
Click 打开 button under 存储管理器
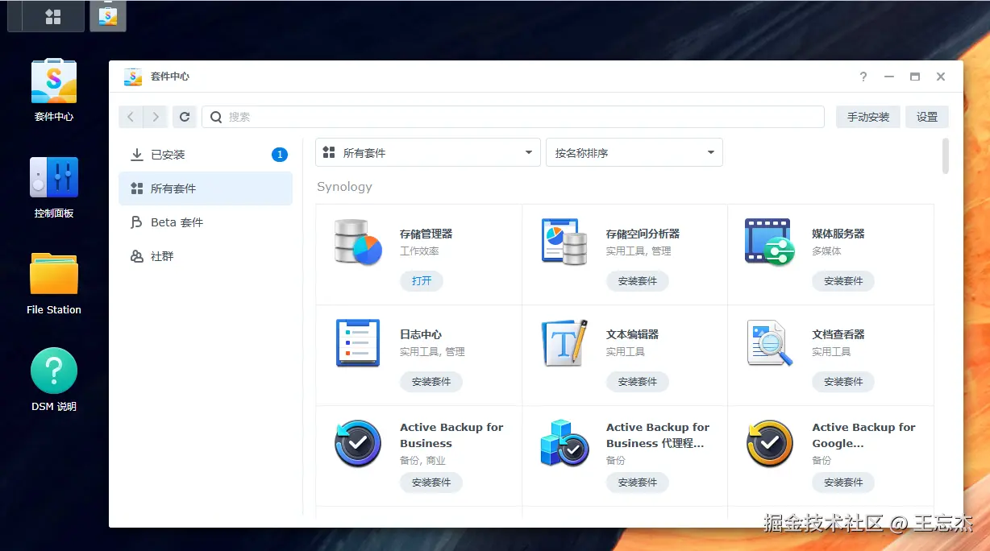(x=422, y=281)
